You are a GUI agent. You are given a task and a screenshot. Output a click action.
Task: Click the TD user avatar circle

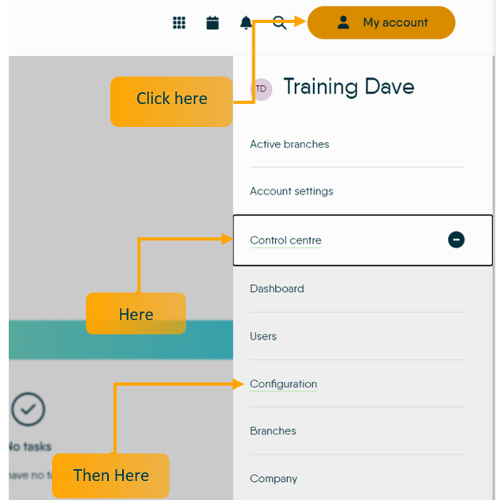click(x=261, y=89)
